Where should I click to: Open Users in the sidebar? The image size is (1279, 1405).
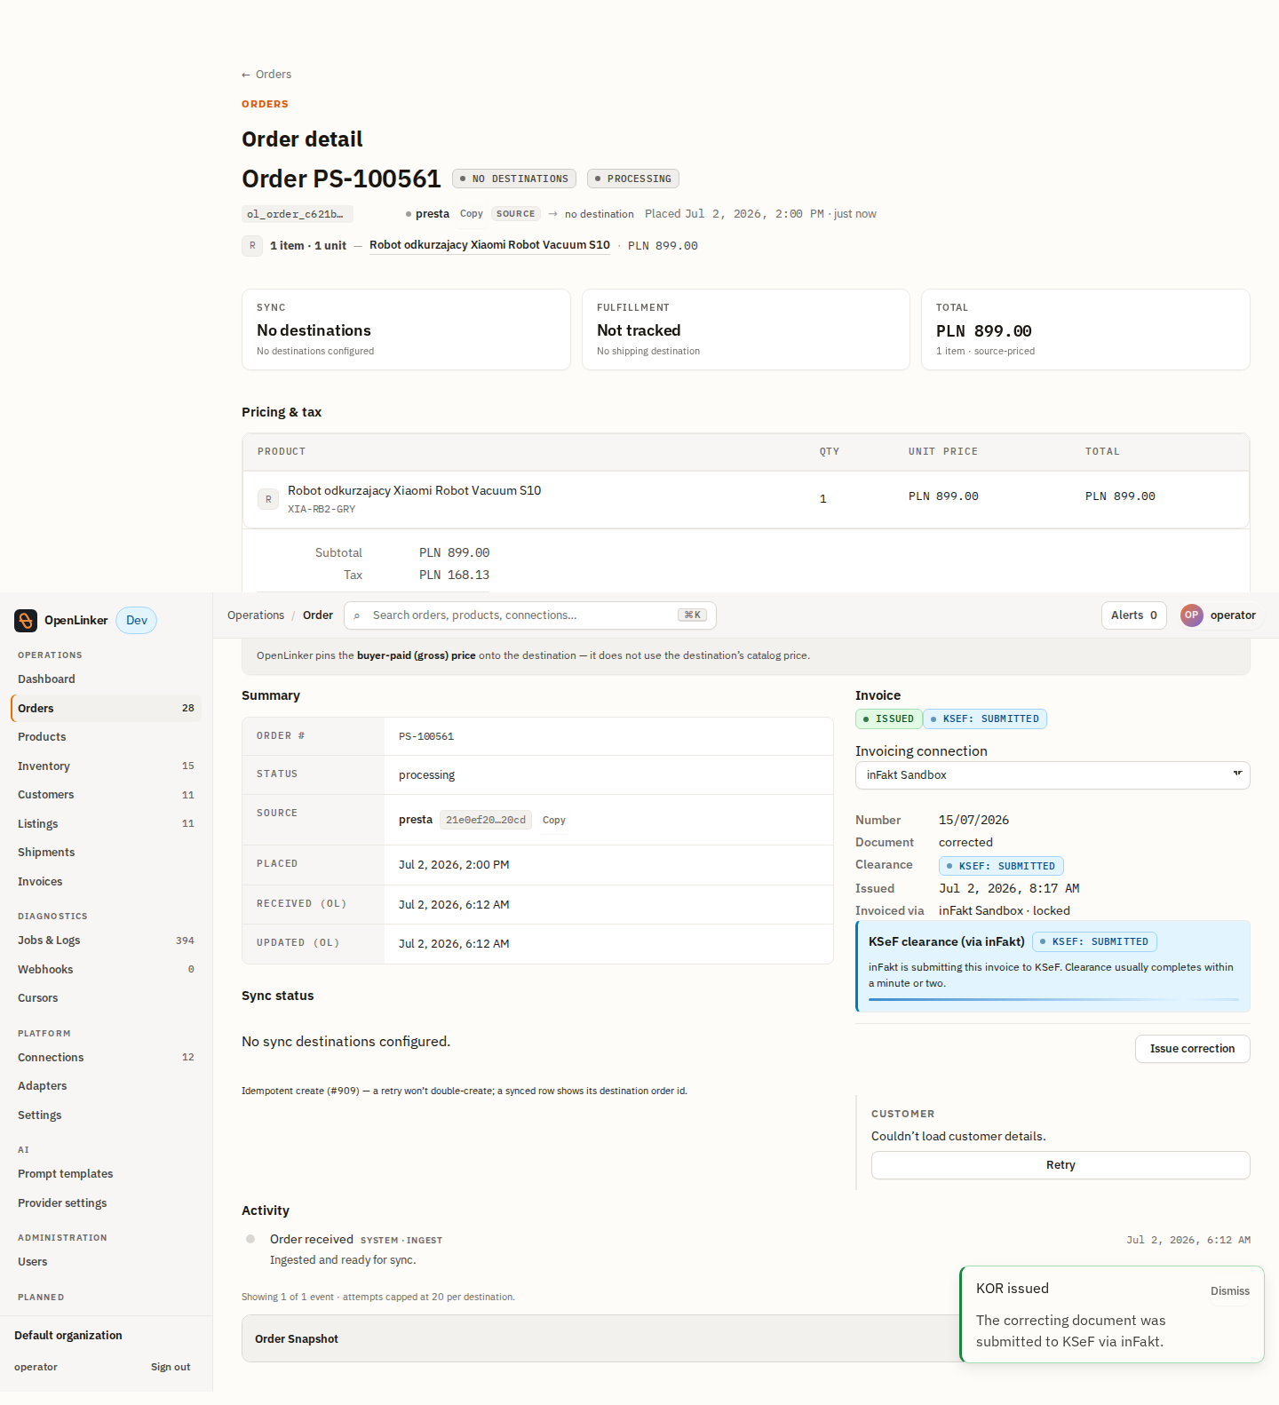[x=106, y=1262]
